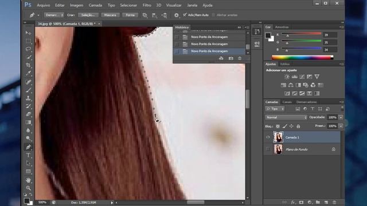This screenshot has height=206, width=367.
Task: Add a Color Balance adjustment
Action: click(x=291, y=85)
